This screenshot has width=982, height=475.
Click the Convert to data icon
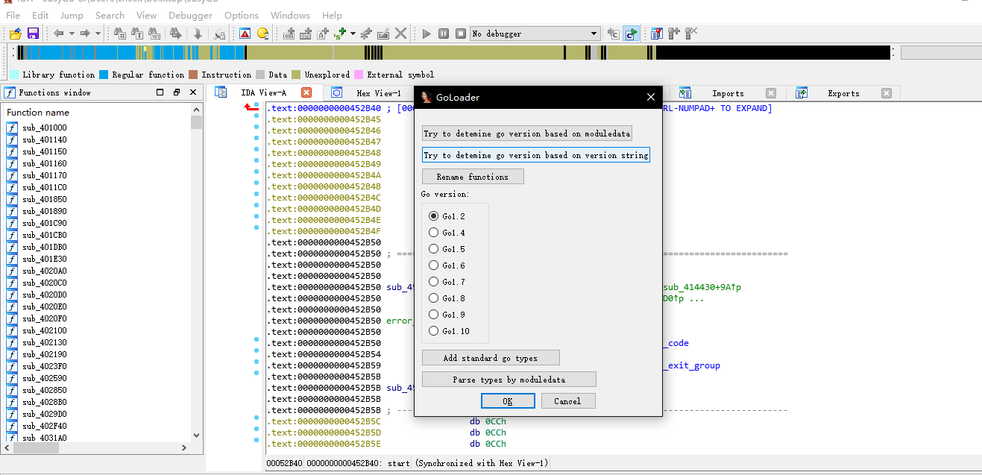pyautogui.click(x=306, y=34)
